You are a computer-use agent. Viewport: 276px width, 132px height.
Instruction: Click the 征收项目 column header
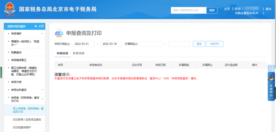(x=137, y=65)
